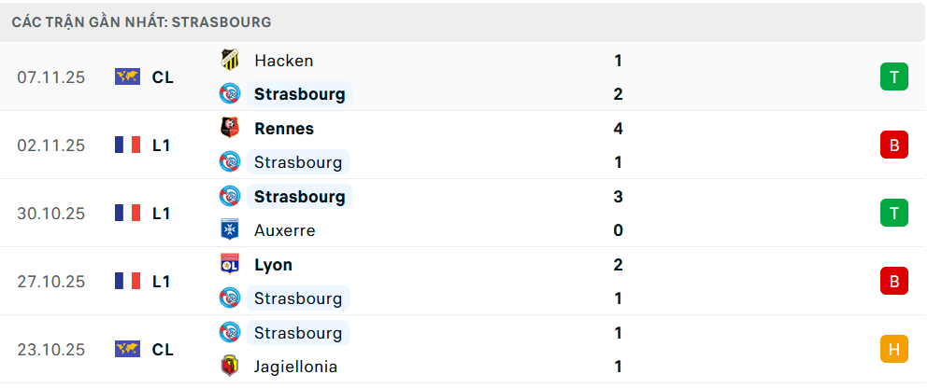Click the Rennes score of 4
The image size is (928, 388).
(x=618, y=129)
